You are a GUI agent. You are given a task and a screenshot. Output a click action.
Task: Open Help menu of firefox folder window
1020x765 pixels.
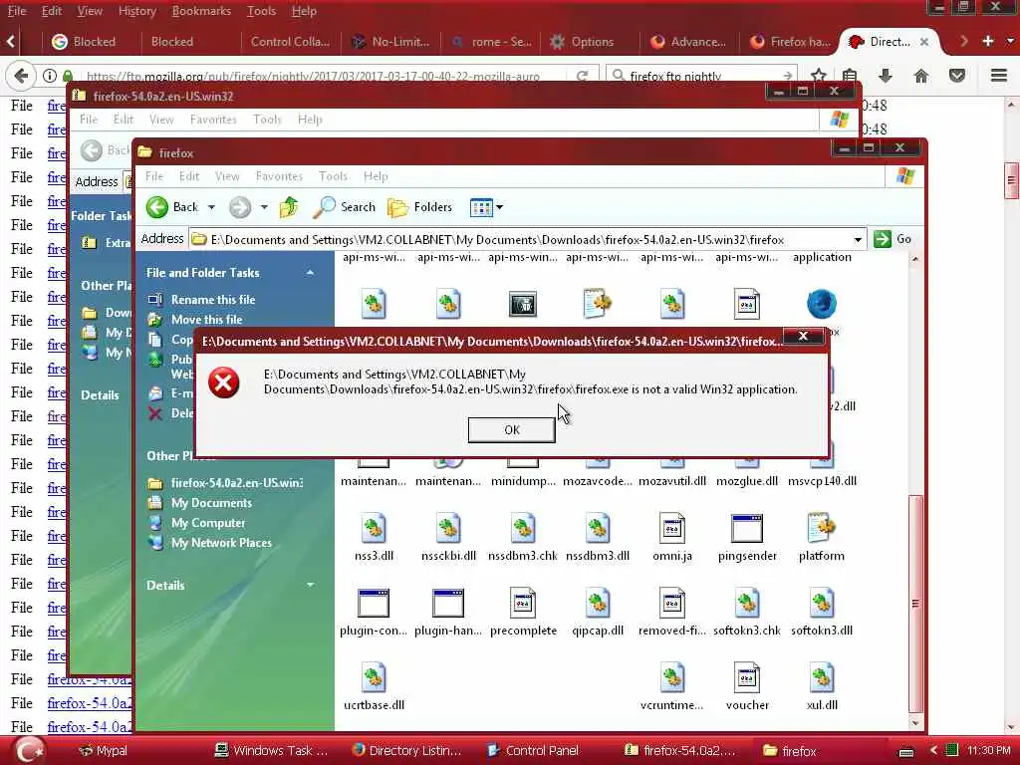tap(376, 176)
